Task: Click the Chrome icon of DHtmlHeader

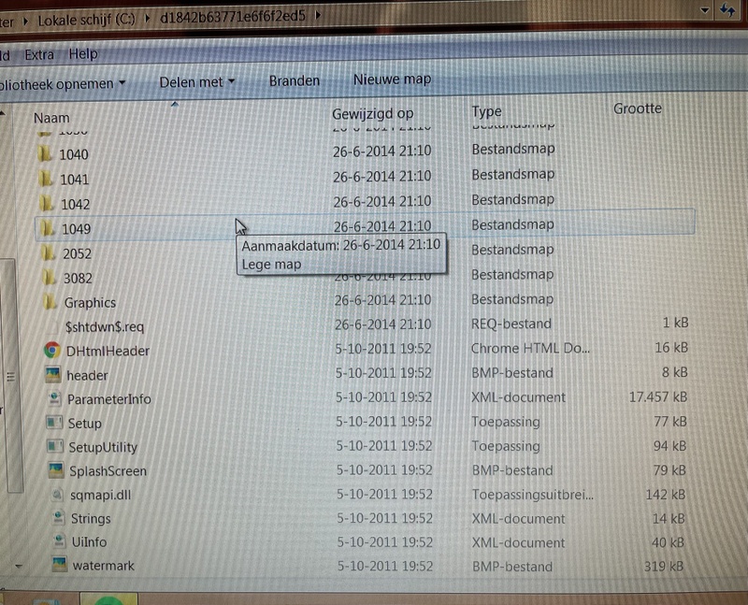Action: click(x=52, y=351)
